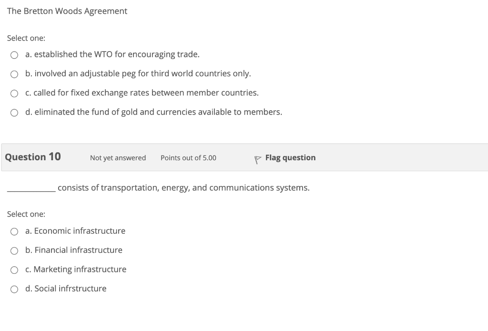
Task: Select the Economic infrastructure option
Action: click(14, 231)
